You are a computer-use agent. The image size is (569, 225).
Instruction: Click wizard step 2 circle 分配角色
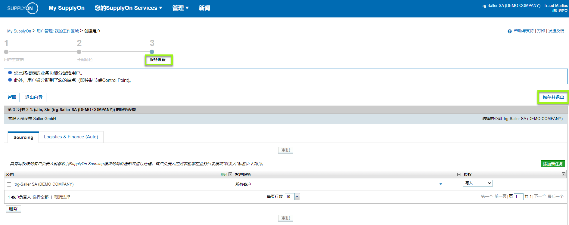click(x=79, y=52)
